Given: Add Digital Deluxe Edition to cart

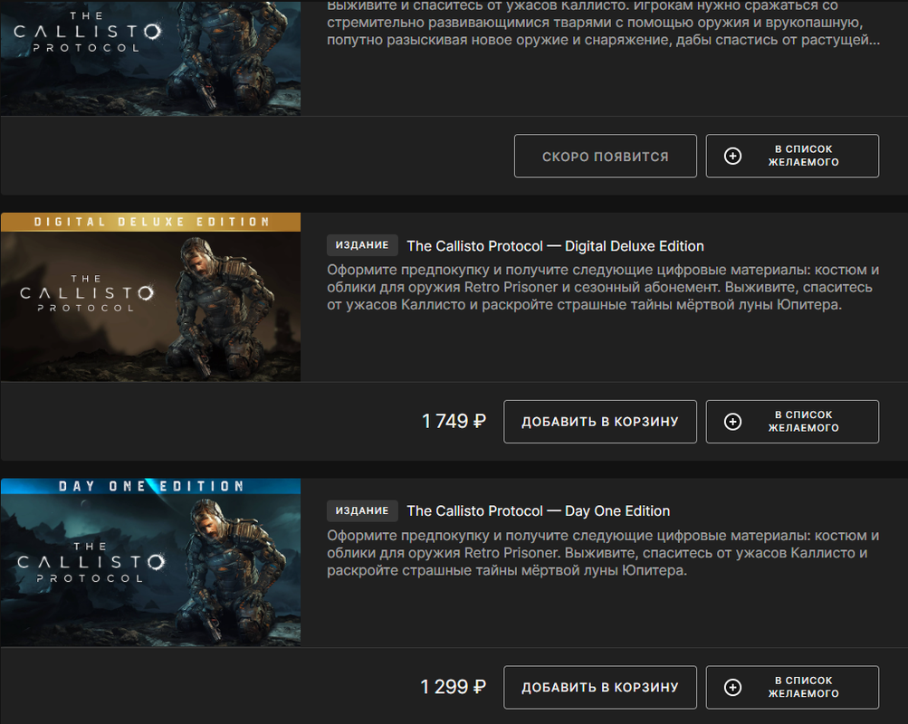Looking at the screenshot, I should pyautogui.click(x=600, y=422).
